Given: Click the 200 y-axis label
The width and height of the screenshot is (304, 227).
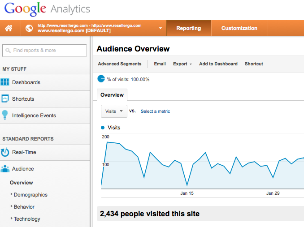Looking at the screenshot, I should [x=105, y=137].
